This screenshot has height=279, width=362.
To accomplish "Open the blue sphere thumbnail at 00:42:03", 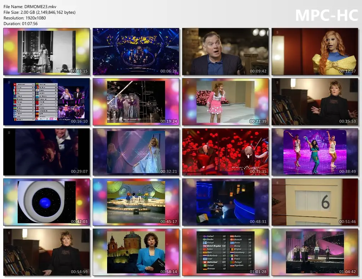I will (47, 202).
